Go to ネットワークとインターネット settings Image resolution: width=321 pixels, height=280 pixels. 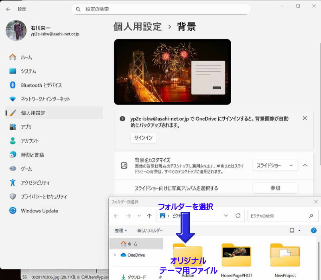click(x=45, y=99)
